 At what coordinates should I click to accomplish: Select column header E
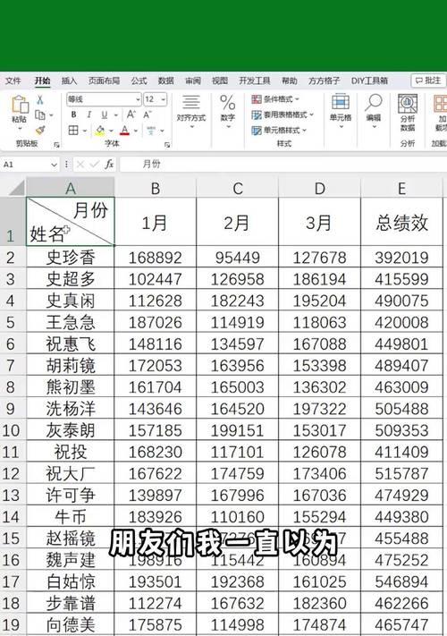(401, 189)
